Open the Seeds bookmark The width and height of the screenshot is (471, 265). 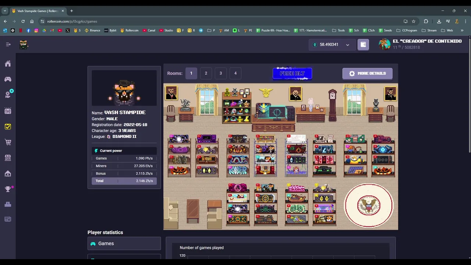(x=385, y=31)
